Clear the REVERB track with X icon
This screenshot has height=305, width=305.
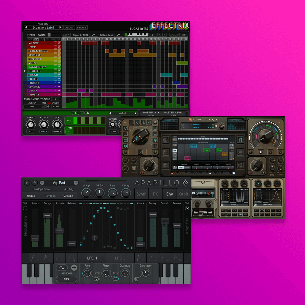[x=56, y=95]
